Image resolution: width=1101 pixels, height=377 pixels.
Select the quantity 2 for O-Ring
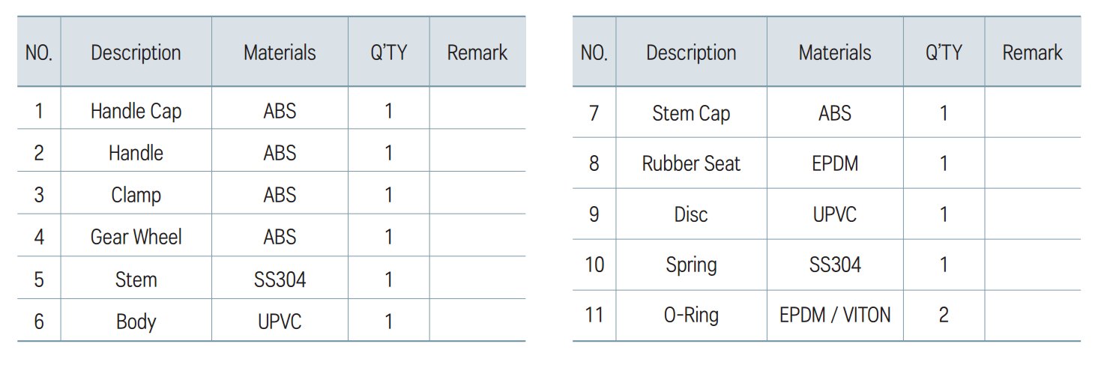(x=944, y=315)
